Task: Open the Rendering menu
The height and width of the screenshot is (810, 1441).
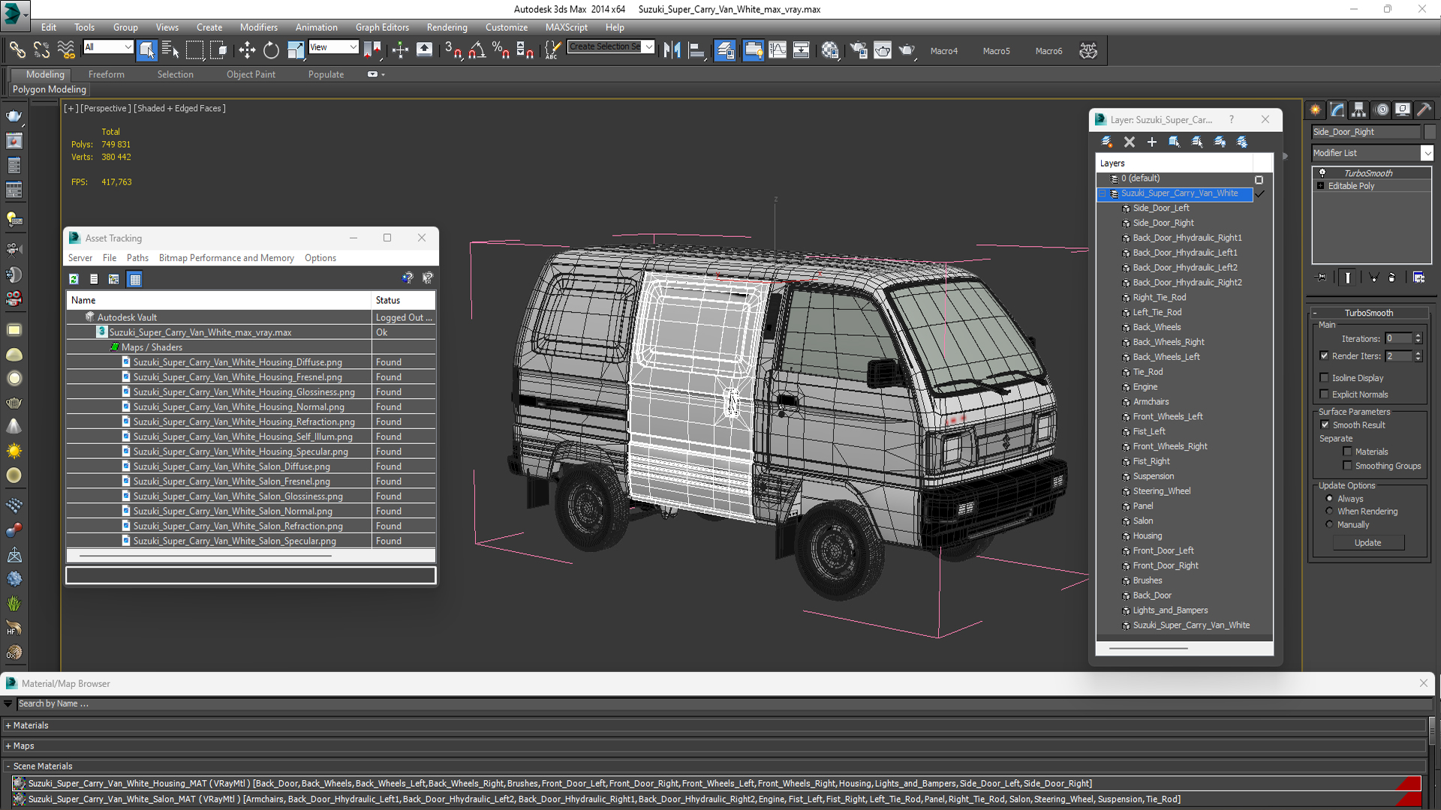Action: click(447, 27)
